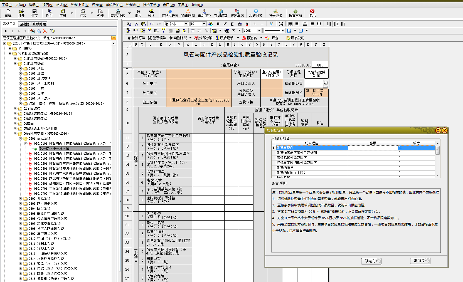
Task: Switch to the 回收站 tab
Action: coord(24,24)
